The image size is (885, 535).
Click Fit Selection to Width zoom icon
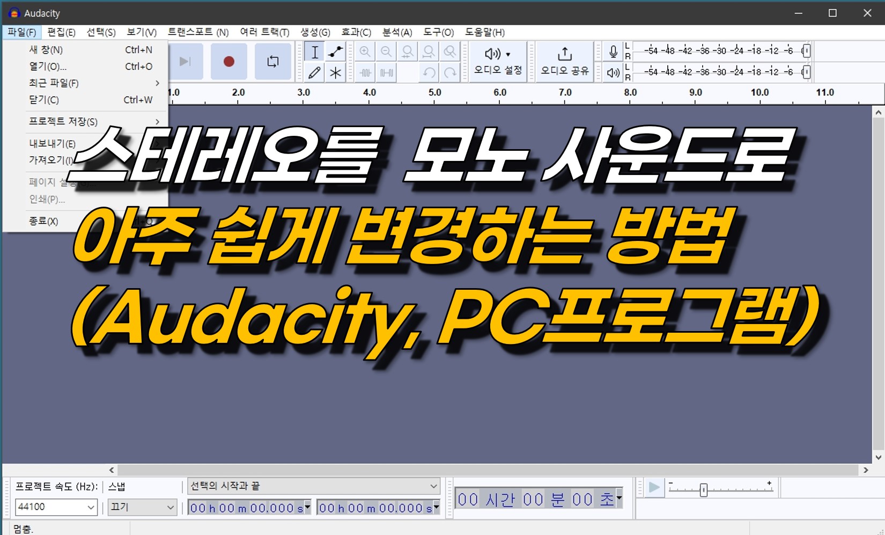click(x=408, y=52)
